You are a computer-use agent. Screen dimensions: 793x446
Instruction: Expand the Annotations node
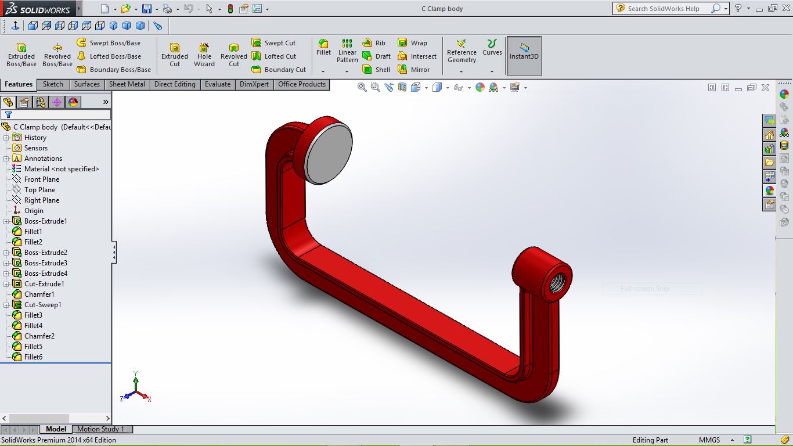coord(6,159)
